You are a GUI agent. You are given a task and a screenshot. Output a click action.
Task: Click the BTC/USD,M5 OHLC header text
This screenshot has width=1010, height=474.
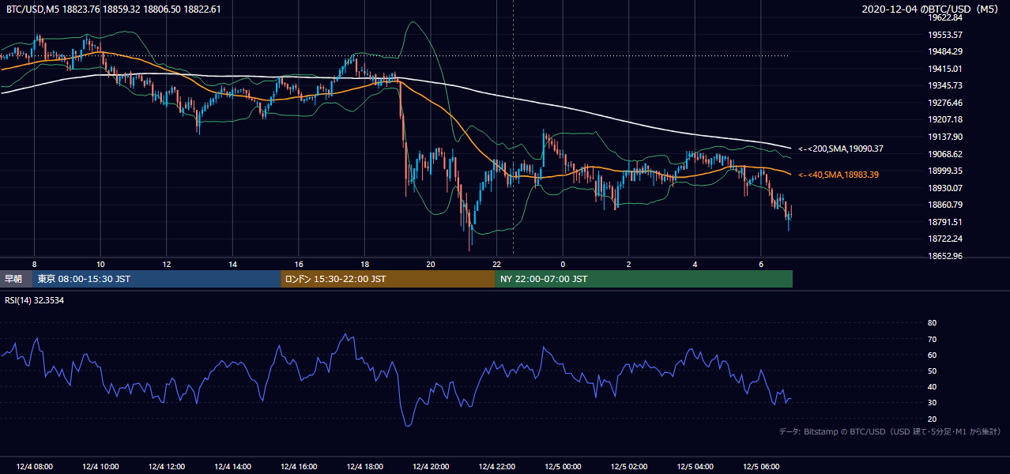tap(114, 9)
